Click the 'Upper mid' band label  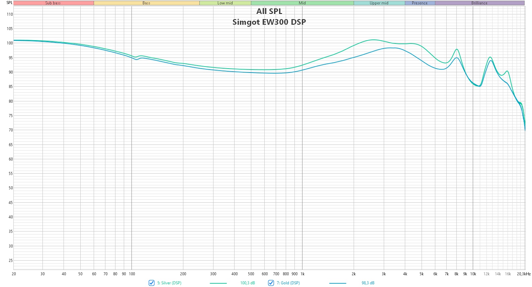379,3
